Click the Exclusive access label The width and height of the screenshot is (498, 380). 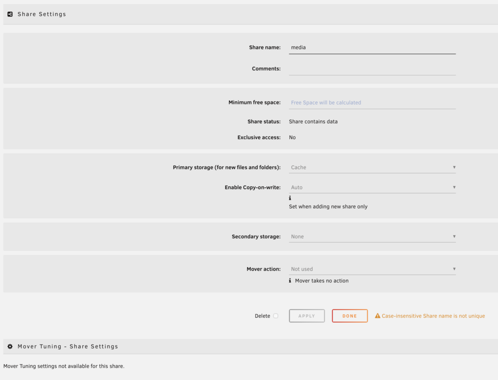(259, 137)
